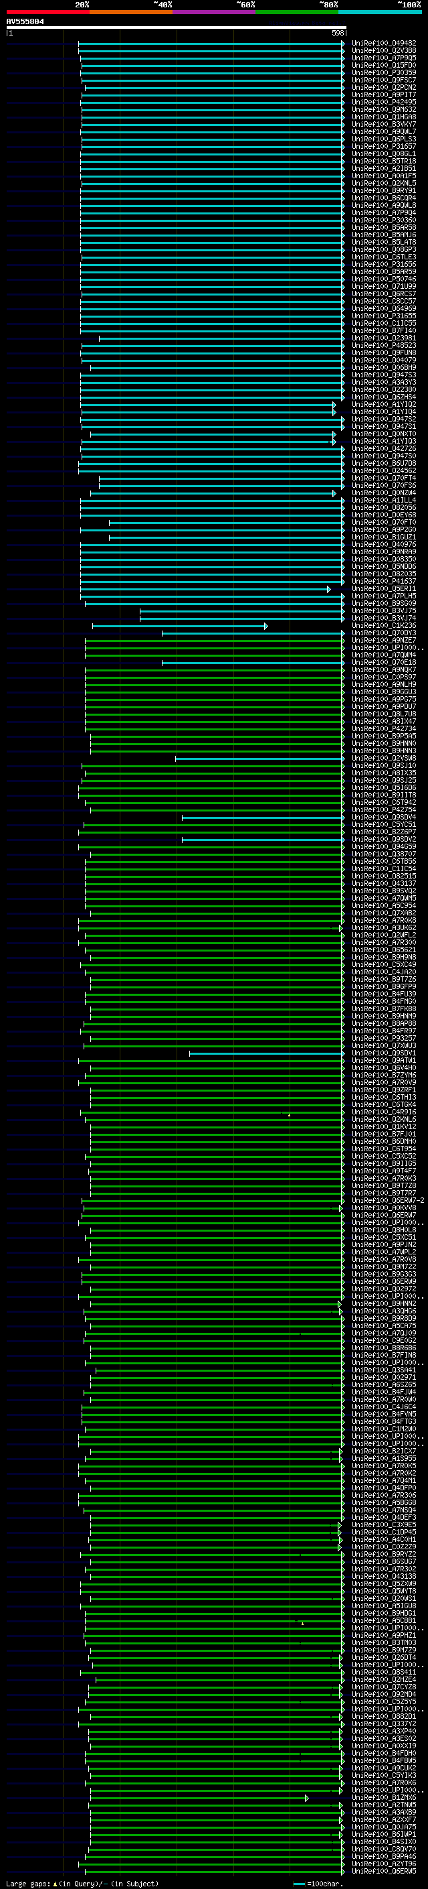Image resolution: width=428 pixels, height=1889 pixels.
Task: Open hit UniRef100_Q70FT4
Action: point(384,478)
